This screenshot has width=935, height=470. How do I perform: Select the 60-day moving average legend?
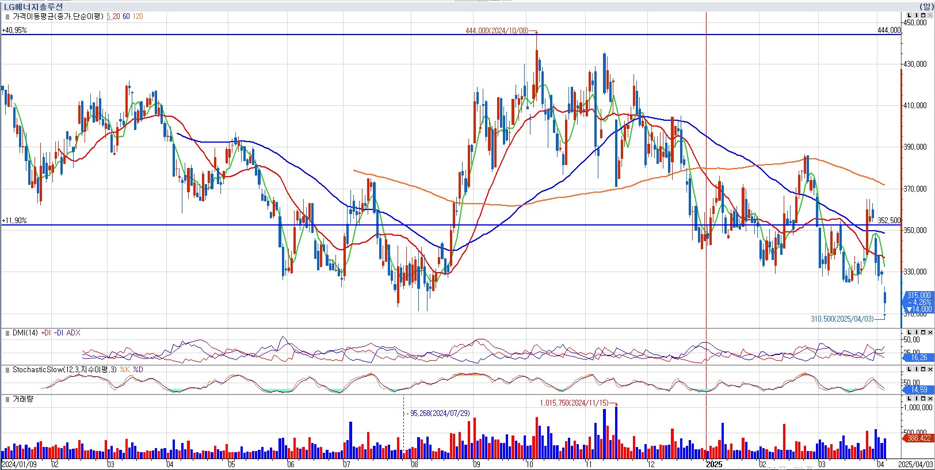(126, 17)
